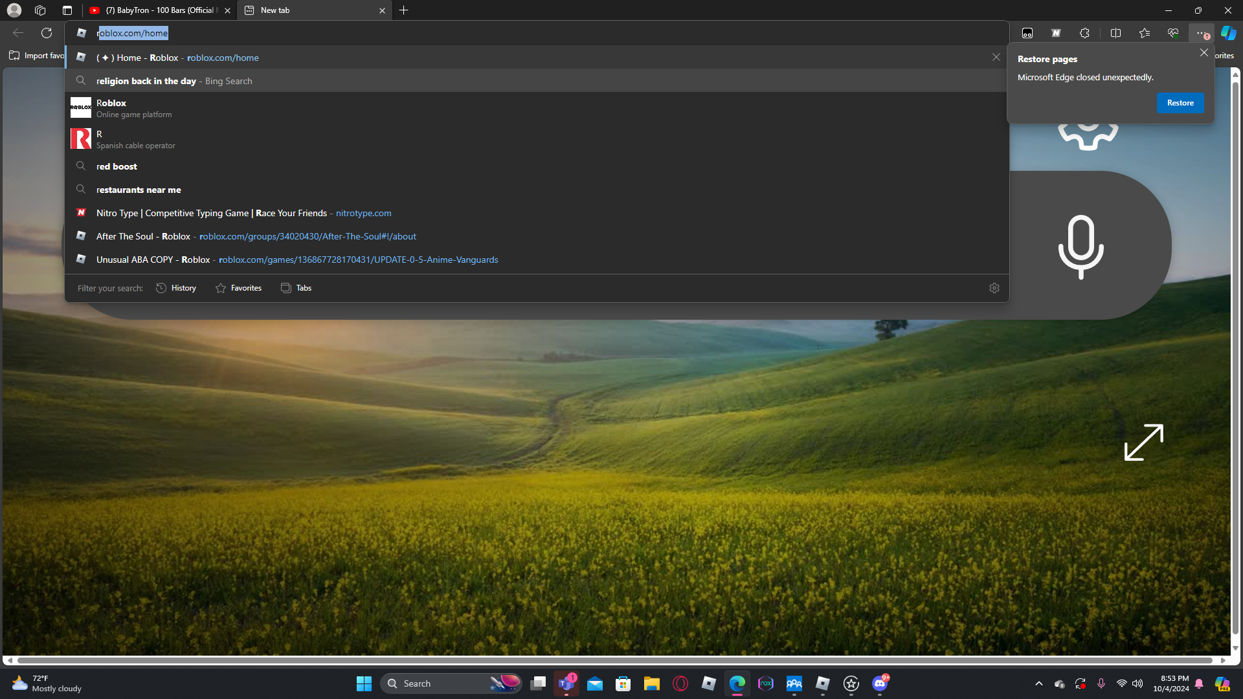Remove the Home - Roblox suggestion
Image resolution: width=1243 pixels, height=699 pixels.
tap(996, 58)
